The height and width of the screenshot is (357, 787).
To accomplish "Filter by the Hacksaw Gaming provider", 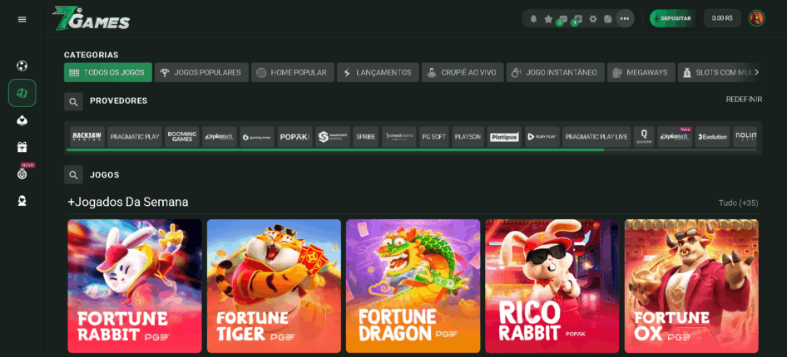I will [87, 137].
